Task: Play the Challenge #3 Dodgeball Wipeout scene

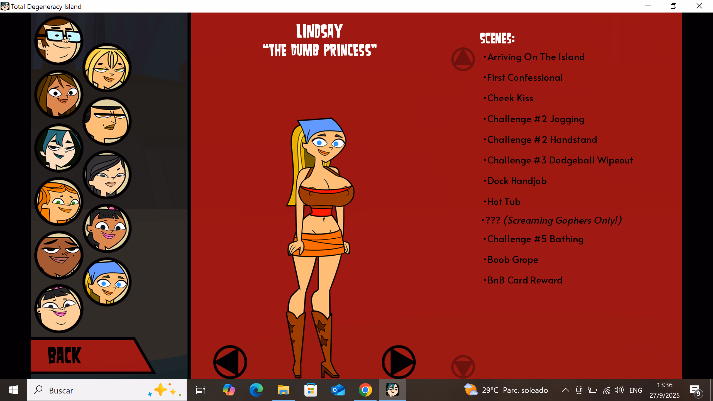Action: [560, 160]
